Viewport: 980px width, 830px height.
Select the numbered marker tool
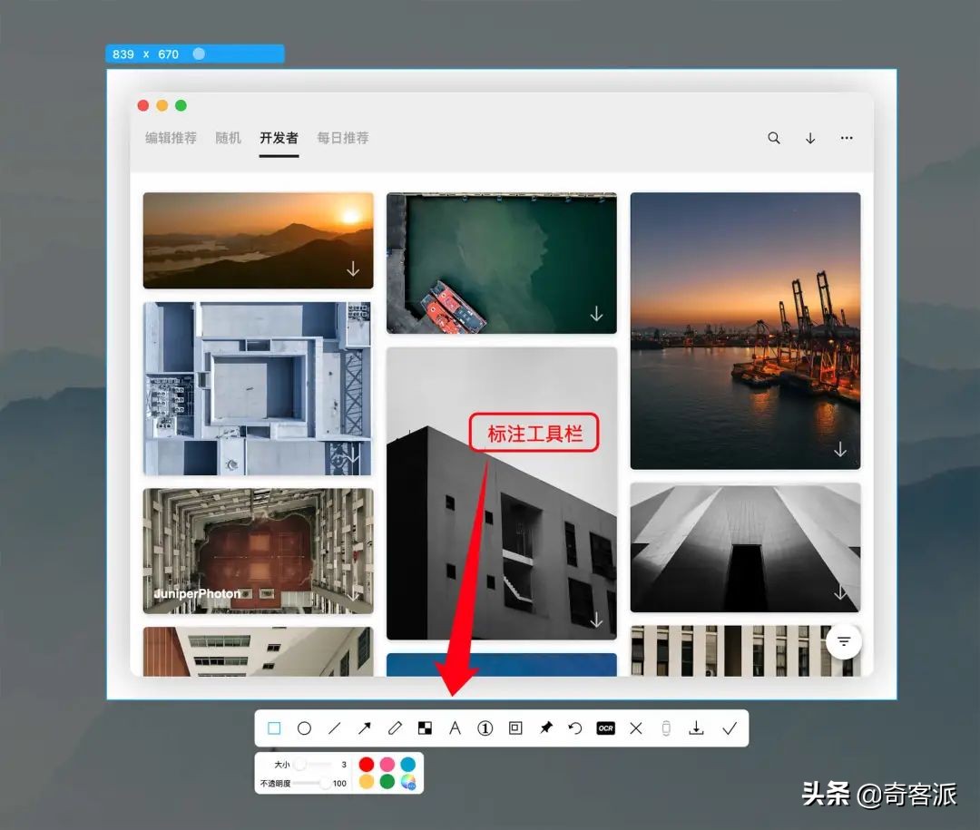click(485, 727)
